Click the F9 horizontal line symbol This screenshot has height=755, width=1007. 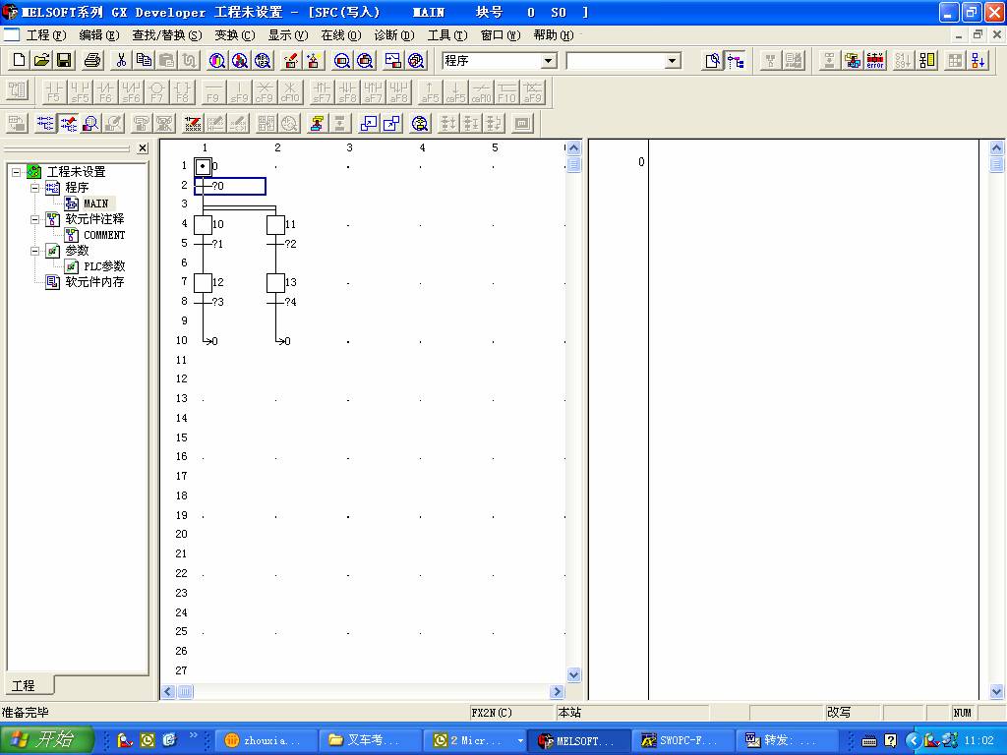pyautogui.click(x=213, y=91)
